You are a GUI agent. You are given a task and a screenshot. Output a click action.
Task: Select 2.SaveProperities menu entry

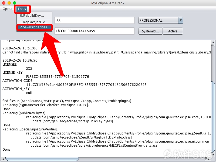click(34, 27)
